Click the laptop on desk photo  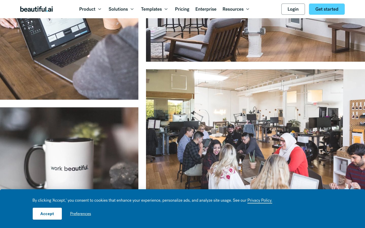69,59
